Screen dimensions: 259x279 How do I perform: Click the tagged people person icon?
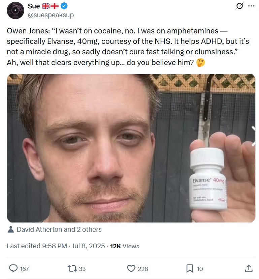point(11,229)
